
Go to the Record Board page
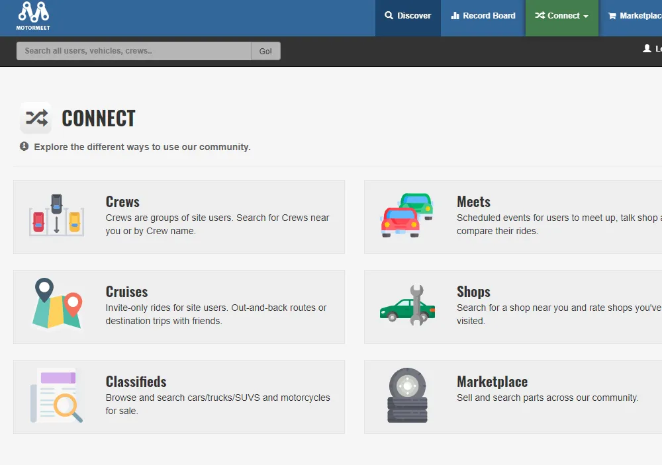click(x=483, y=16)
